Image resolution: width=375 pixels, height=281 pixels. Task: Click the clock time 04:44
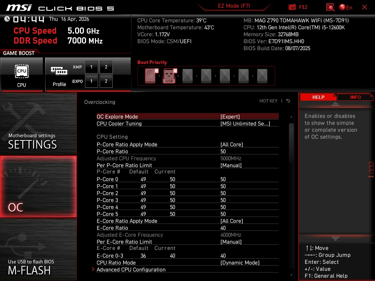[x=29, y=19]
